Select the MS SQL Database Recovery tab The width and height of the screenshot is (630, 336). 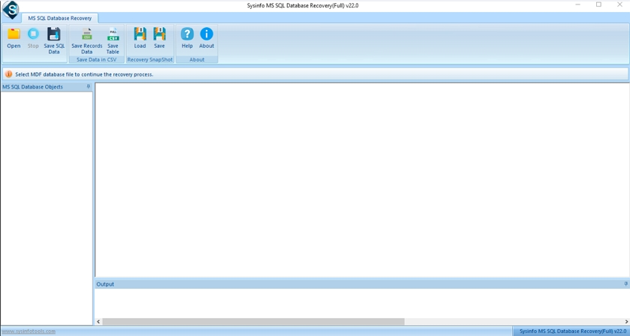pos(60,18)
